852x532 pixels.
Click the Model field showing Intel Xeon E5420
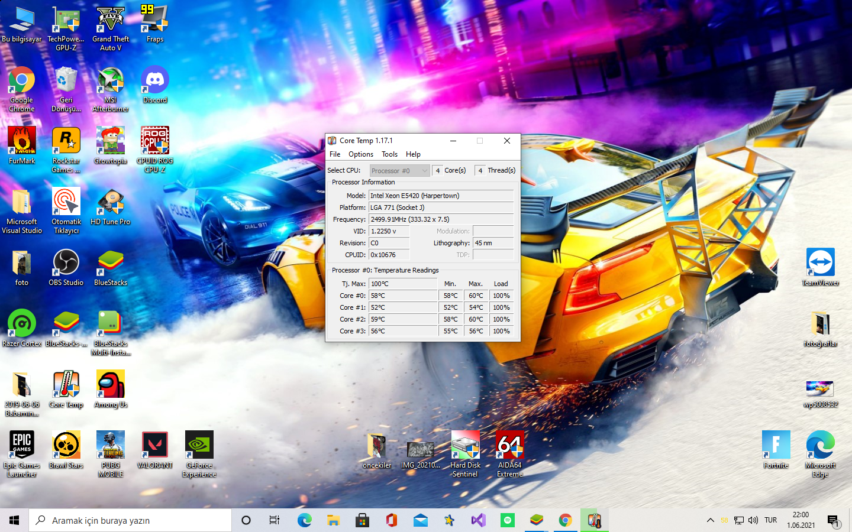tap(441, 196)
